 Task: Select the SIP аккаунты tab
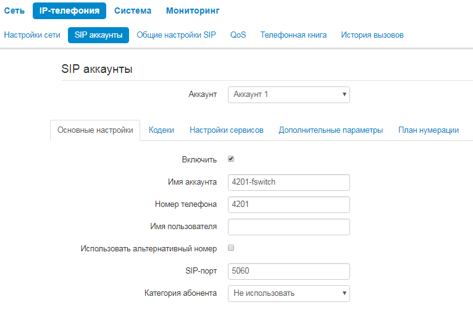98,35
